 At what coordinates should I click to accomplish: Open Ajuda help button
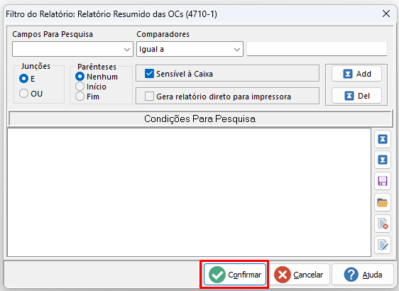[x=363, y=275]
